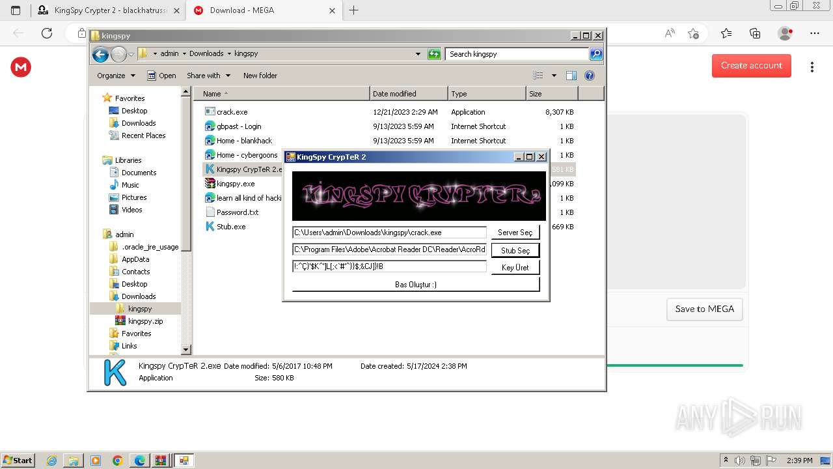833x469 pixels.
Task: Click the browser profile avatar icon
Action: pos(785,33)
